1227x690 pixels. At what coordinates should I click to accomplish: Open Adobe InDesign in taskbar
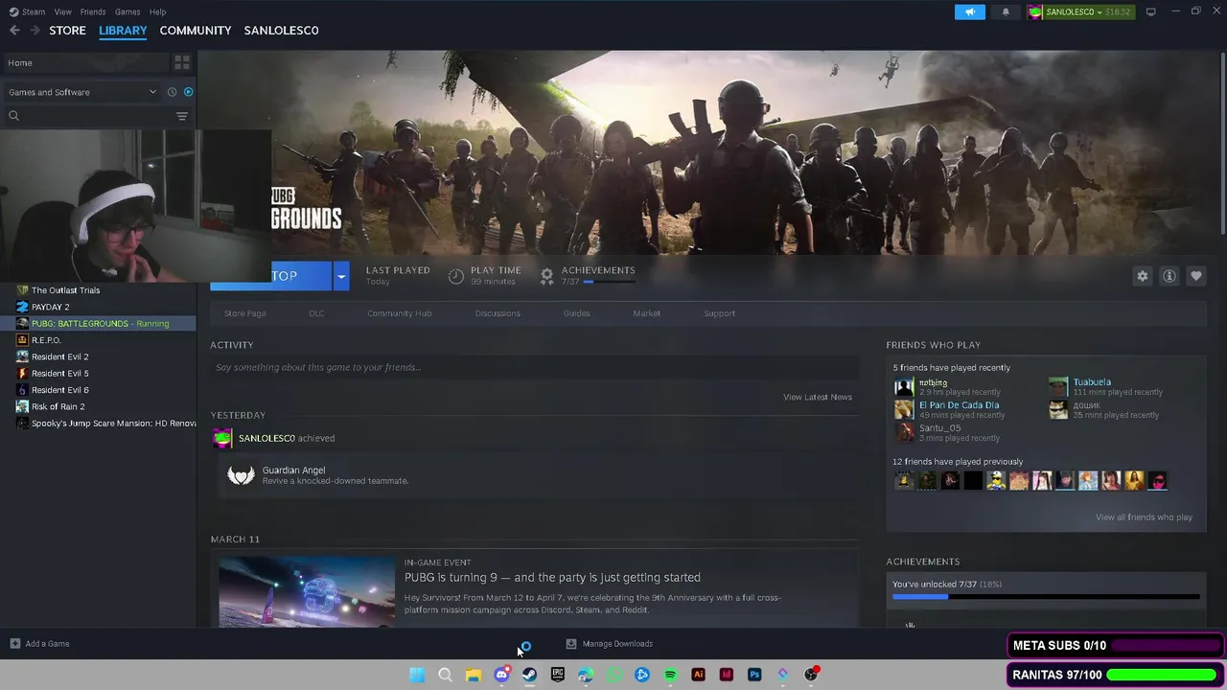727,675
